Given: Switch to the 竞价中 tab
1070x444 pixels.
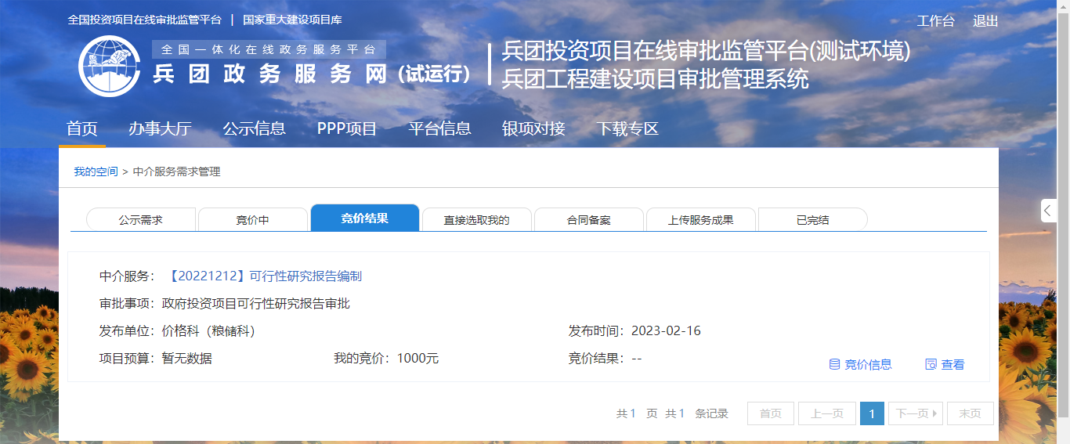Looking at the screenshot, I should [252, 220].
